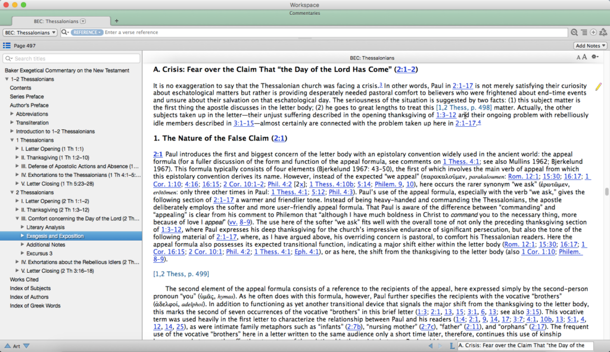Increase text size with the large A icon
Screen dimensions: 610x352
point(585,56)
